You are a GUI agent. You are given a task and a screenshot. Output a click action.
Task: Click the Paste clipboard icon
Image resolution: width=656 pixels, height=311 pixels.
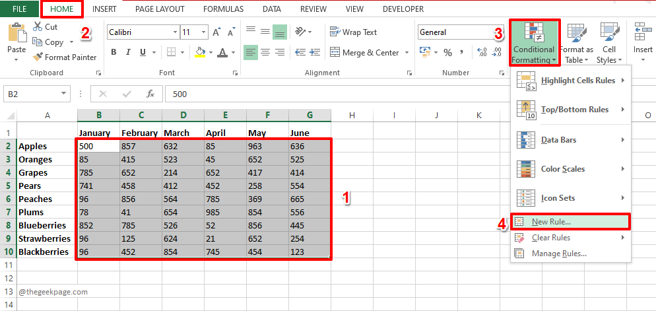(x=16, y=32)
